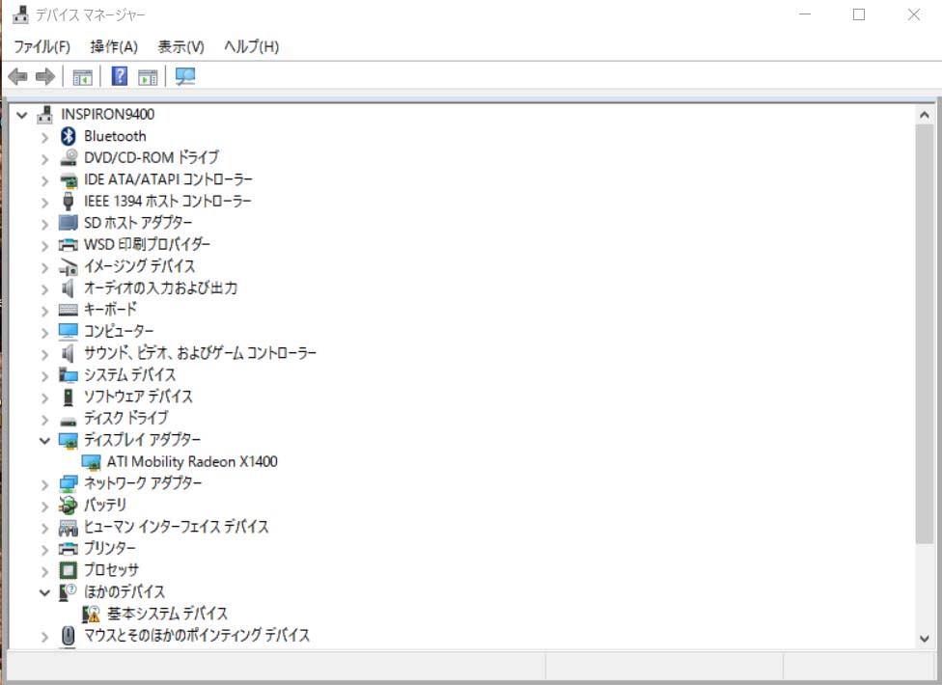Click the scrollbar down arrow
Screen dimensions: 942x685
(925, 639)
